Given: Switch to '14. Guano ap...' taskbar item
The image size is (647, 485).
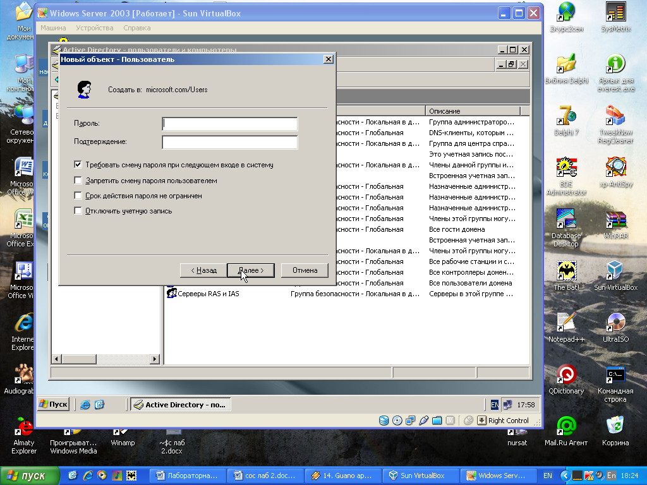Looking at the screenshot, I should click(x=342, y=476).
